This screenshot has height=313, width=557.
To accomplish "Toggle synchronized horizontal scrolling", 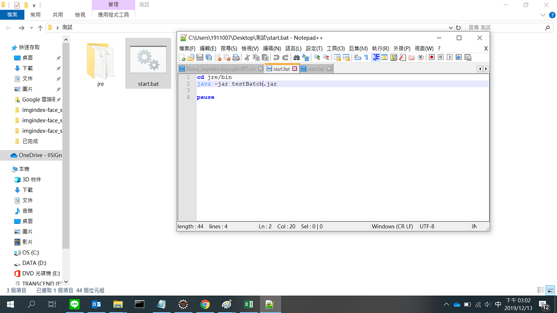I will pos(346,57).
